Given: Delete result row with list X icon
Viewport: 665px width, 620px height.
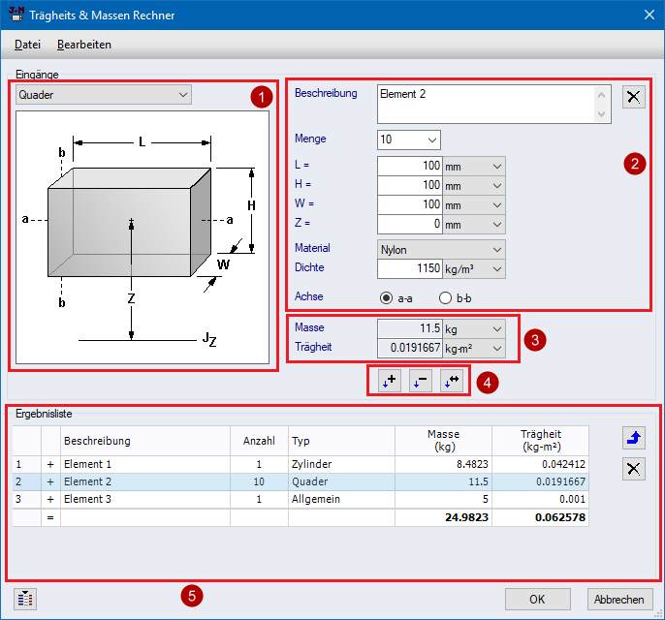Looking at the screenshot, I should point(633,469).
